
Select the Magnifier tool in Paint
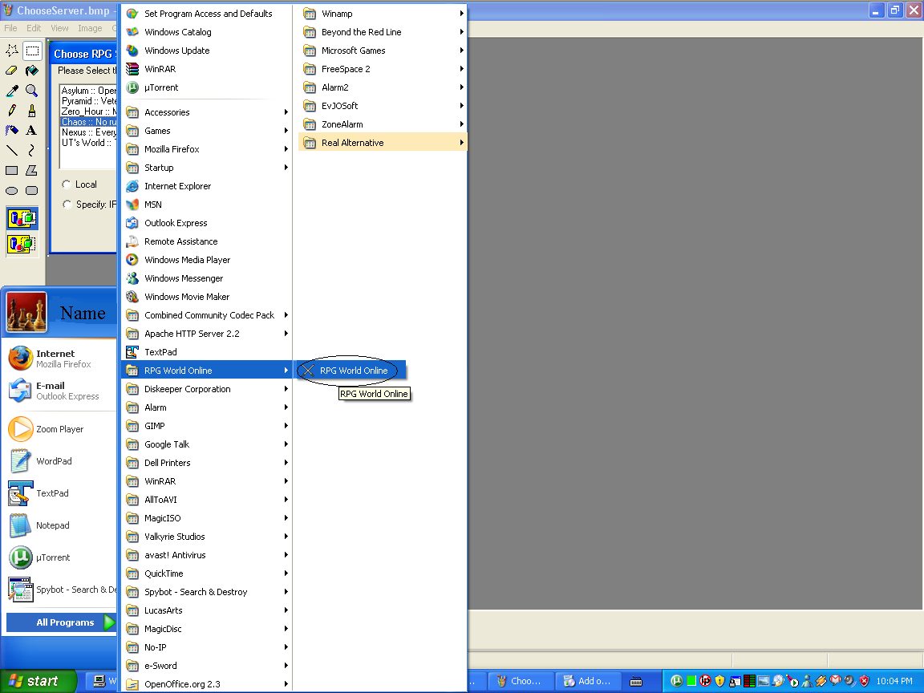point(32,91)
